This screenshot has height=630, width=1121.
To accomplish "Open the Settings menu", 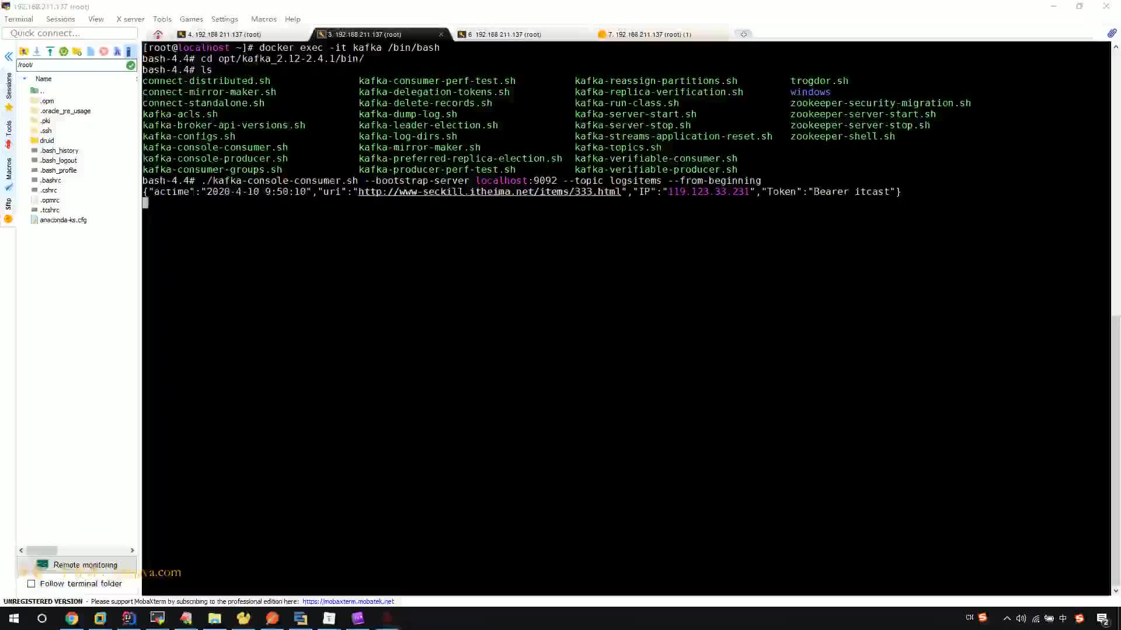I will pos(225,19).
